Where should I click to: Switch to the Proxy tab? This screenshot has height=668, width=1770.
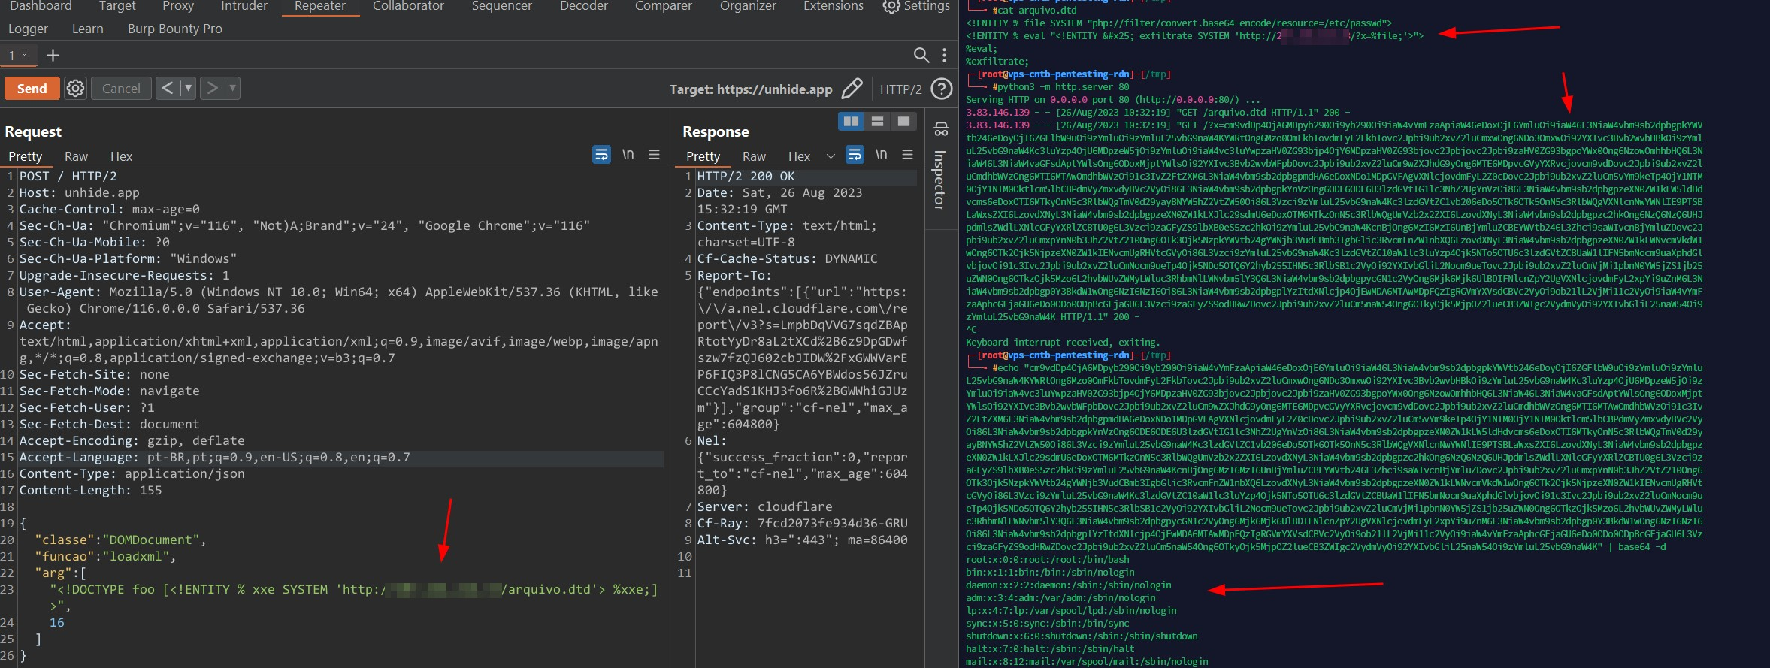pyautogui.click(x=178, y=6)
